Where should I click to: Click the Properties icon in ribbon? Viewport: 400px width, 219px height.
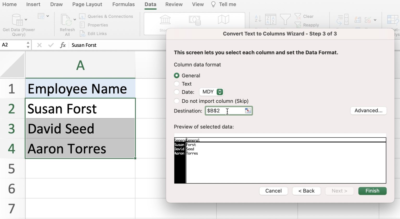pyautogui.click(x=82, y=25)
